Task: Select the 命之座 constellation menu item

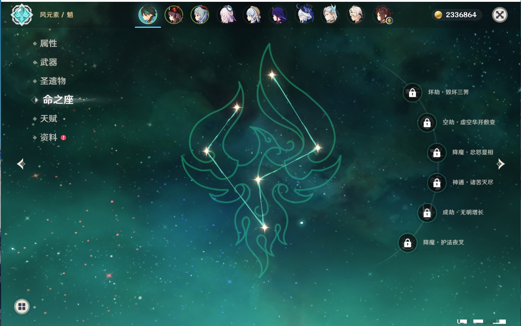Action: [x=58, y=100]
